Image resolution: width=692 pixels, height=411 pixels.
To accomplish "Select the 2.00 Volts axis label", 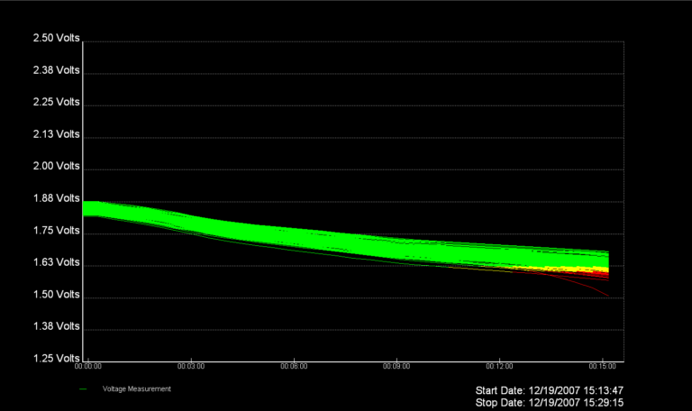I will coord(56,166).
